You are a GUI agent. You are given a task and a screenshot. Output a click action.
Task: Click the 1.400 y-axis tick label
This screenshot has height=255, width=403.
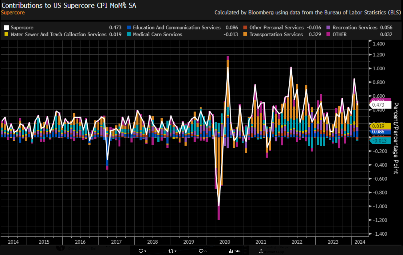click(x=378, y=44)
